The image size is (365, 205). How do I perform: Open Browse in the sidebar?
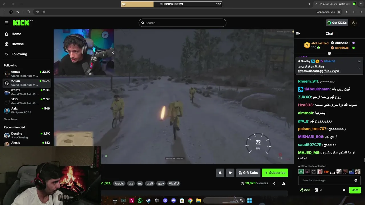[17, 44]
